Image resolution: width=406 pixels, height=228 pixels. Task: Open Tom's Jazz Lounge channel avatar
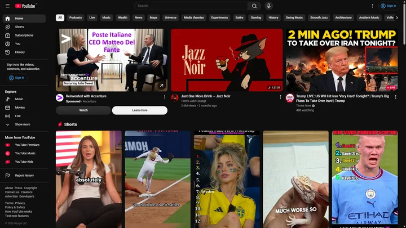(x=174, y=98)
